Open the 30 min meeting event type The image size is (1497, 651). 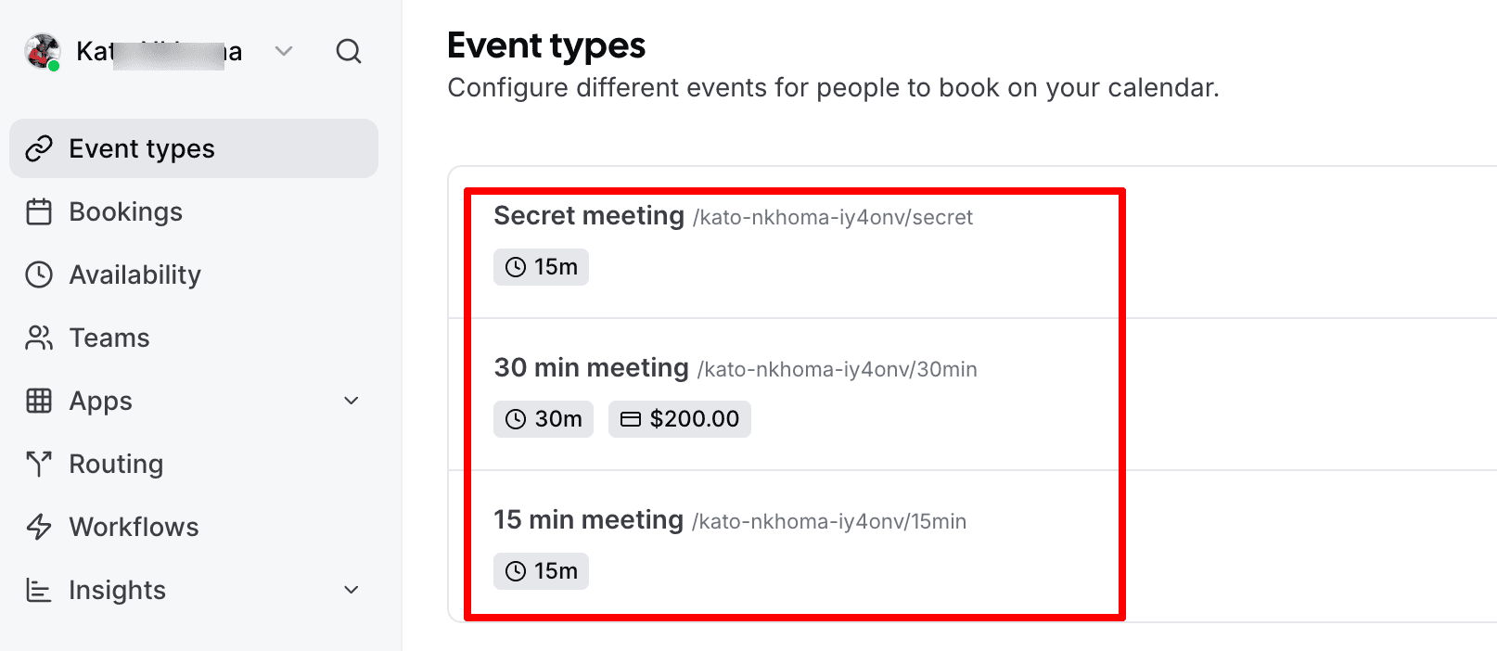pos(592,366)
